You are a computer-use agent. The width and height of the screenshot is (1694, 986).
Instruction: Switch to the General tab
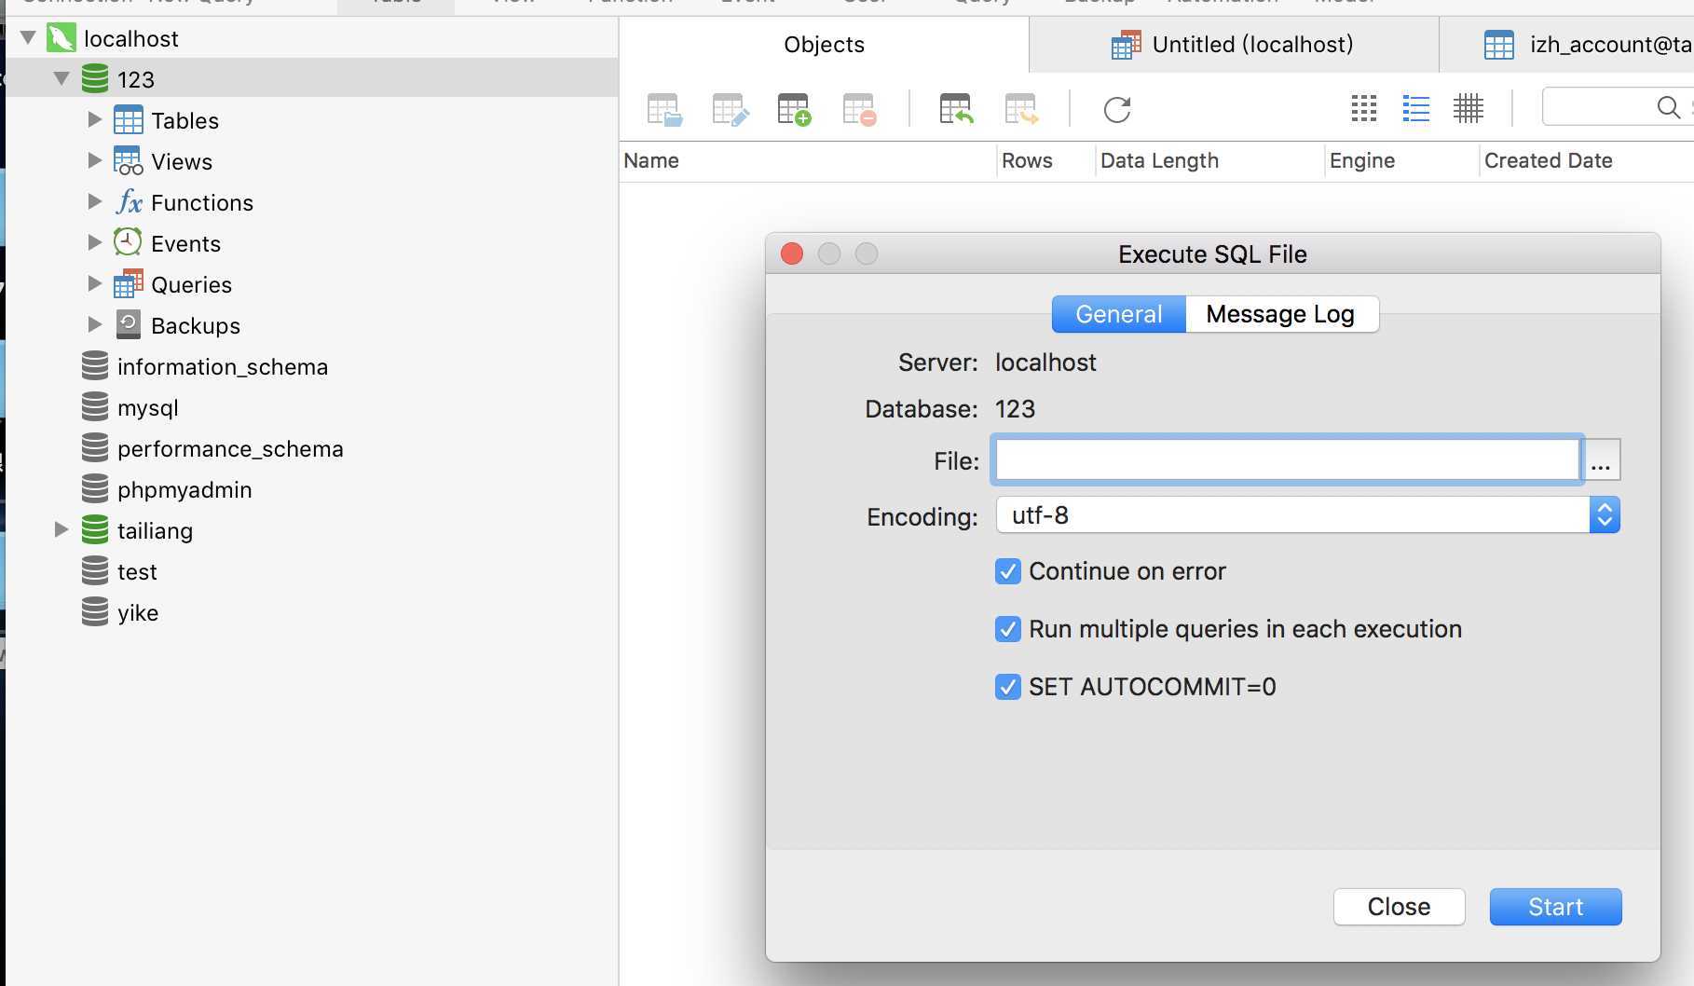pyautogui.click(x=1119, y=314)
